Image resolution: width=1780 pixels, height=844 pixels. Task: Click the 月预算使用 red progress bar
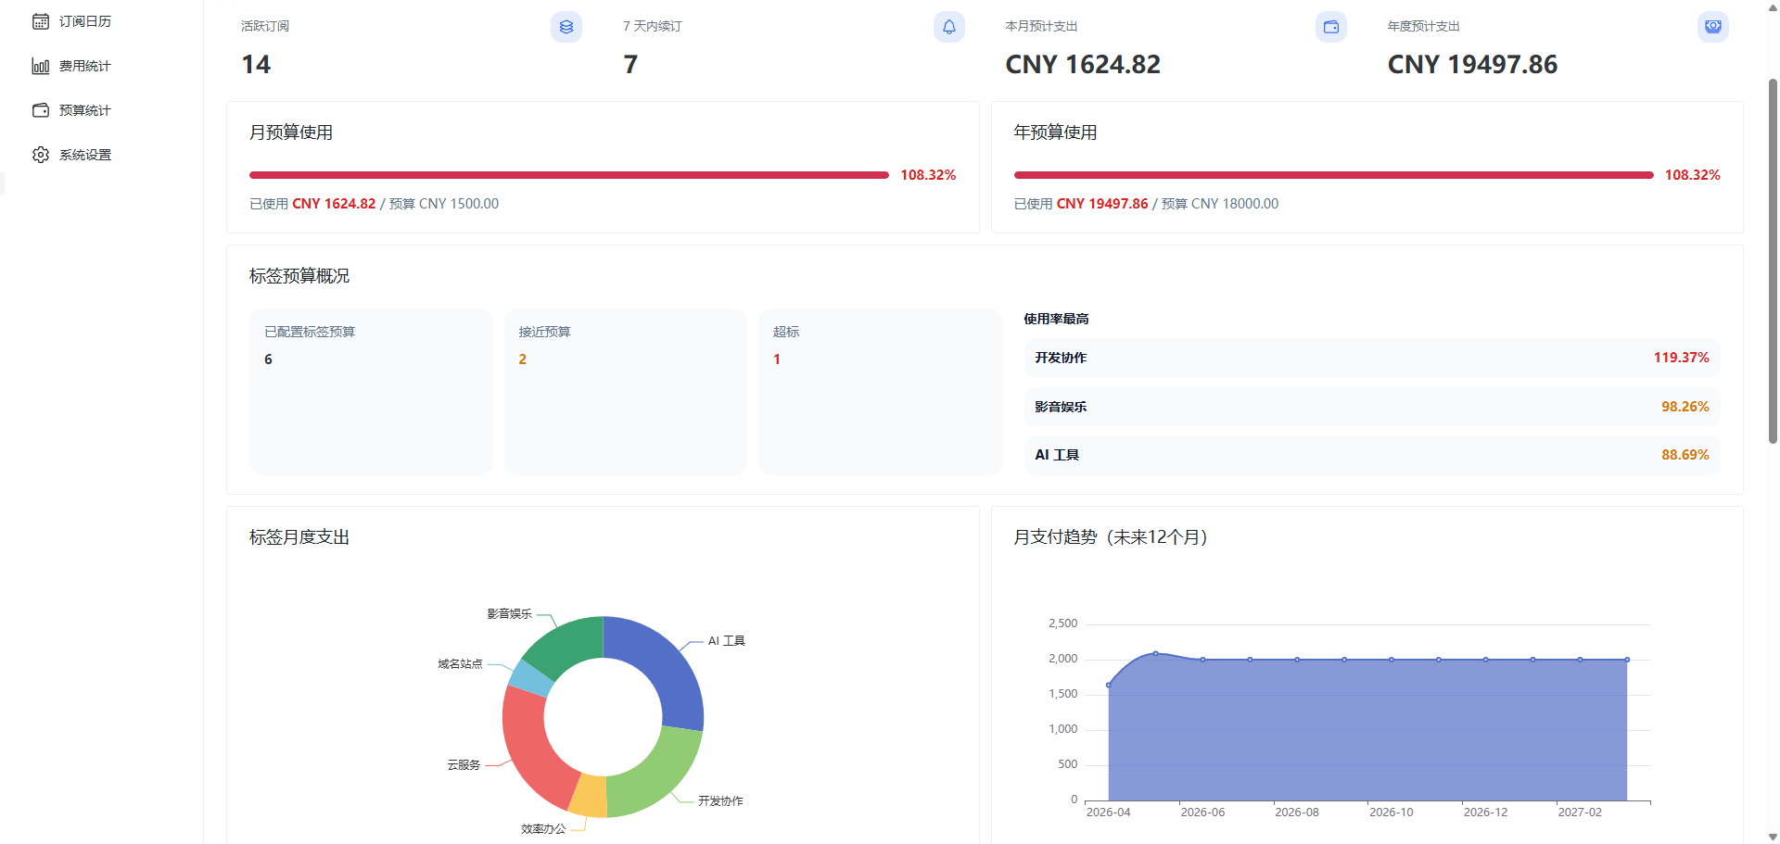pyautogui.click(x=569, y=175)
